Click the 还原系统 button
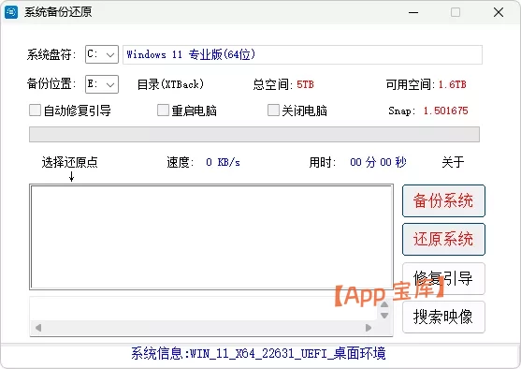This screenshot has width=521, height=369. click(443, 239)
